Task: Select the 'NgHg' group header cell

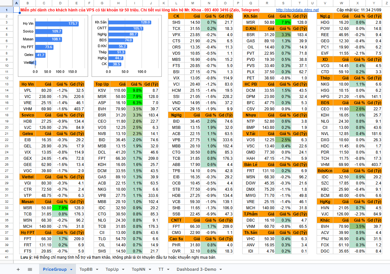Action: point(176,115)
